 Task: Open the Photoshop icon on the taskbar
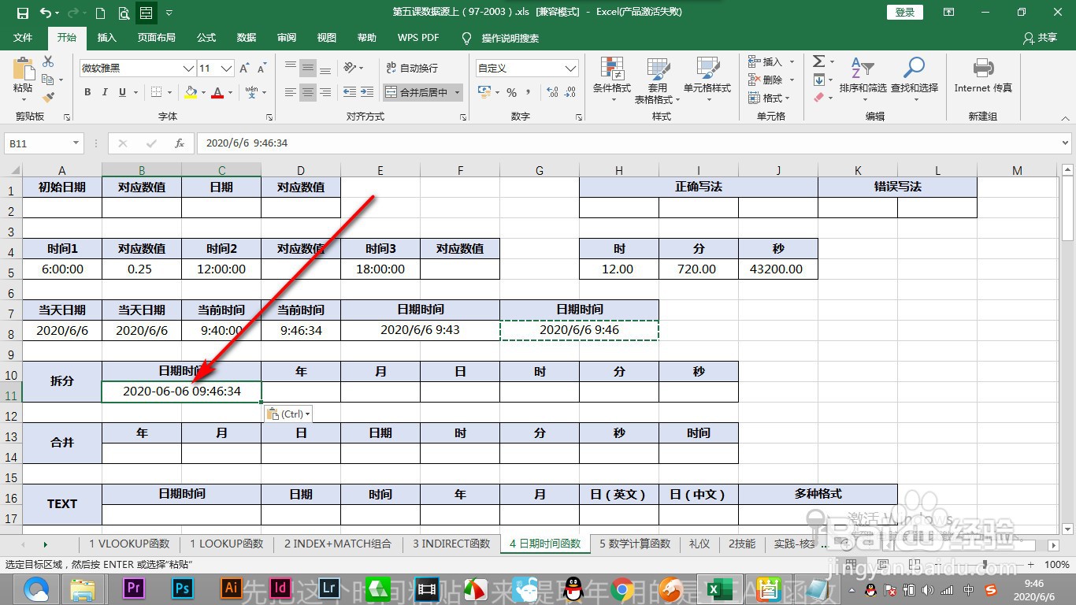tap(183, 588)
